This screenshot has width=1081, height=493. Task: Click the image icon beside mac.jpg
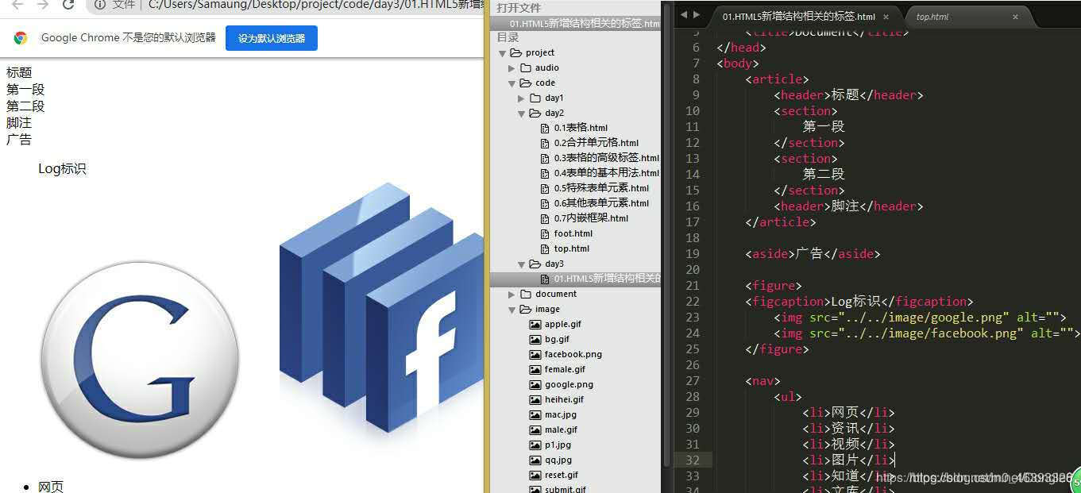535,414
